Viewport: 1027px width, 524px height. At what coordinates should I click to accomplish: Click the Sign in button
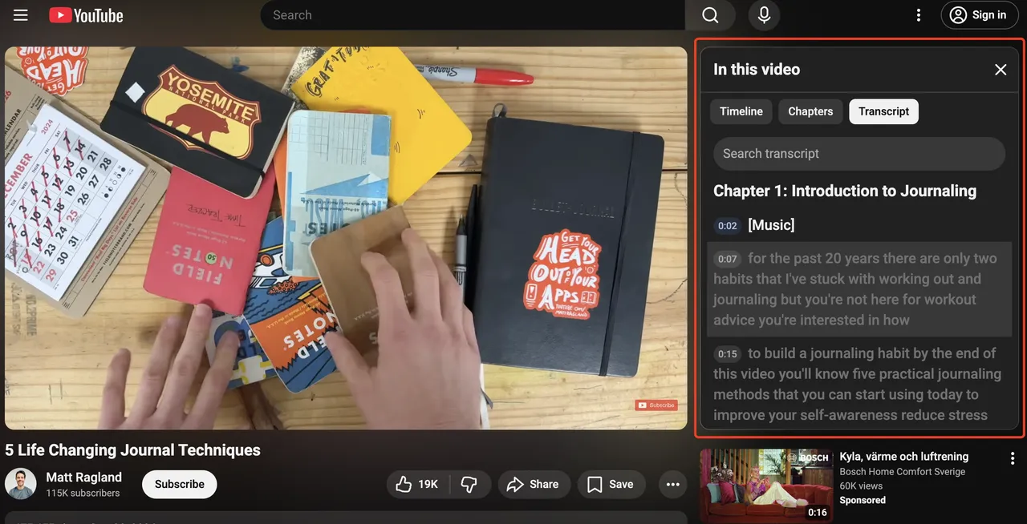(x=980, y=15)
